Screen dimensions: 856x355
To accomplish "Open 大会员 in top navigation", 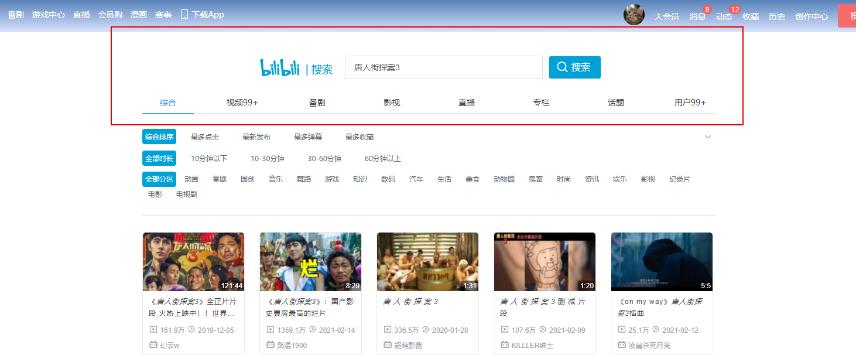I will coord(666,16).
